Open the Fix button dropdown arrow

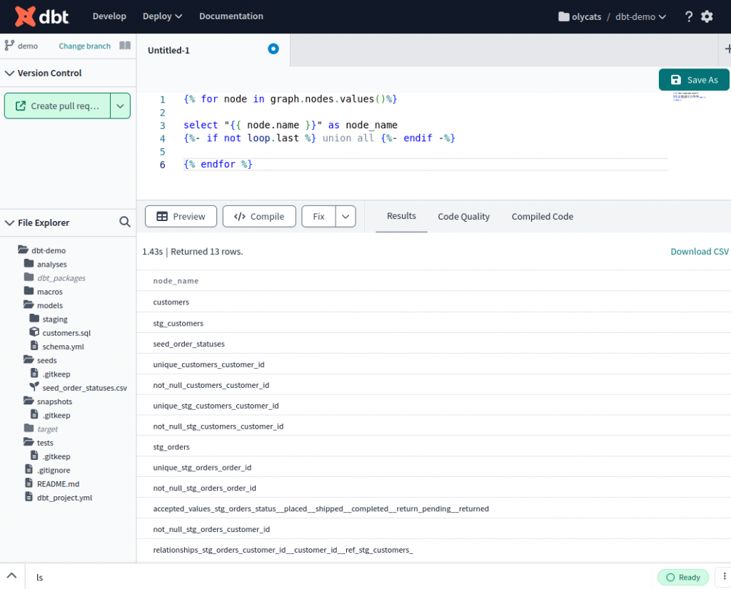point(346,217)
